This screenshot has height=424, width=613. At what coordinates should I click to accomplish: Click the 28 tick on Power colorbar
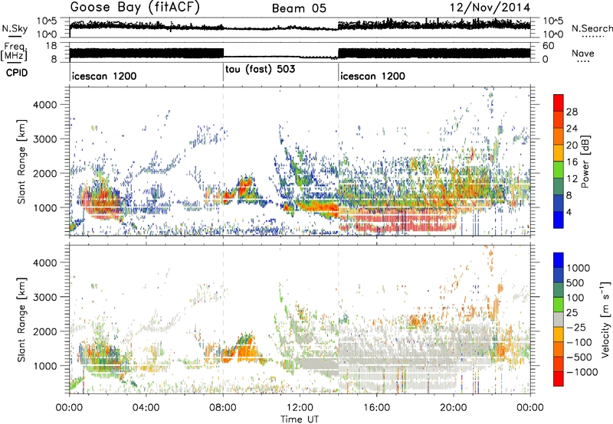pyautogui.click(x=572, y=112)
